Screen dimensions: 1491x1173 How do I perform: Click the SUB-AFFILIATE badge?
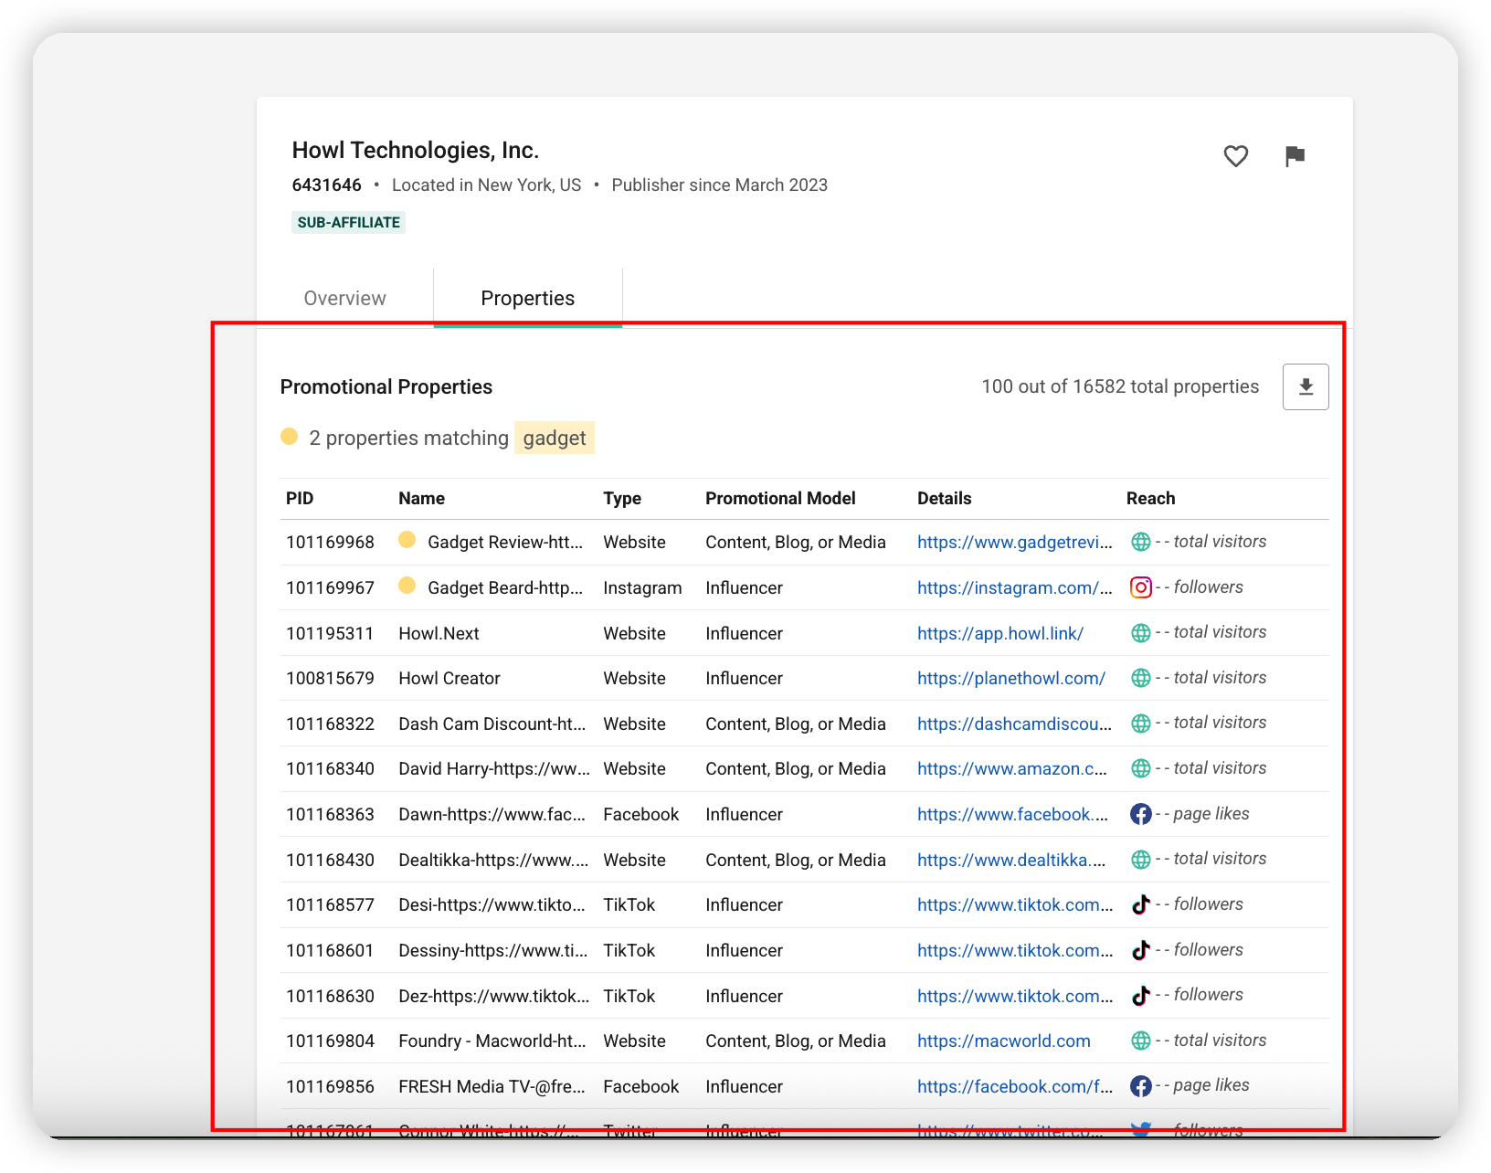348,223
